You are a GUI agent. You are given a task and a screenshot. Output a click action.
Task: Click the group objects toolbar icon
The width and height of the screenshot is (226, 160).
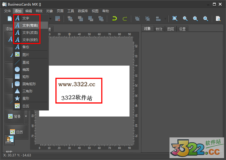[x=137, y=19]
